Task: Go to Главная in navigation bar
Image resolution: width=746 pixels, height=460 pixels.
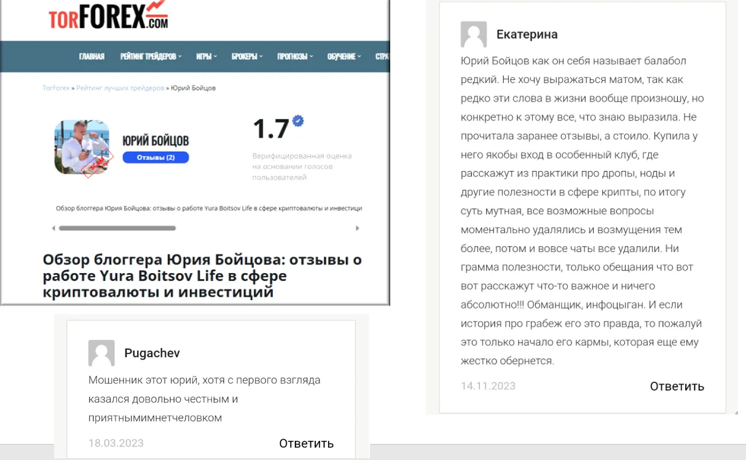Action: (x=92, y=57)
